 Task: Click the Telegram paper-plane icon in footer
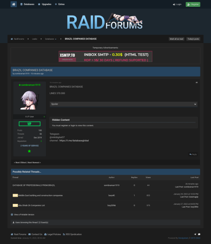(195, 234)
